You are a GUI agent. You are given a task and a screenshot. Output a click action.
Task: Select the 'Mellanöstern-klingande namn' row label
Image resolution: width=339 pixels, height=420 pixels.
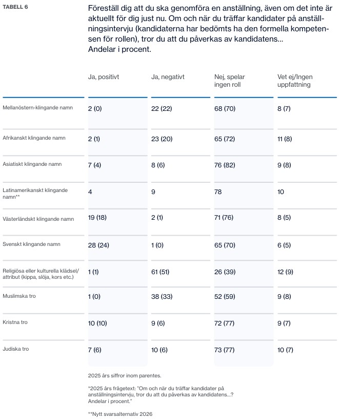click(x=38, y=108)
